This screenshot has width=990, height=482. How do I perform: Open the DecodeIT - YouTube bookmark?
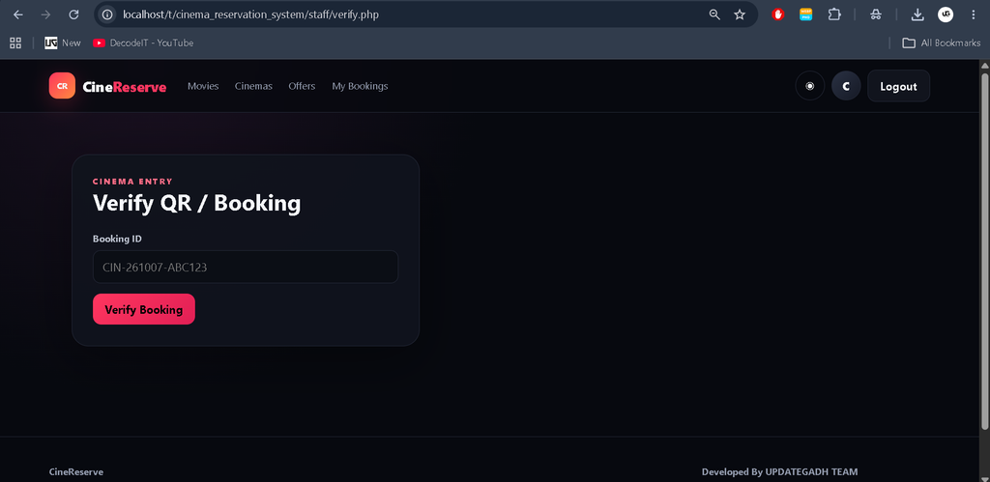[x=143, y=43]
